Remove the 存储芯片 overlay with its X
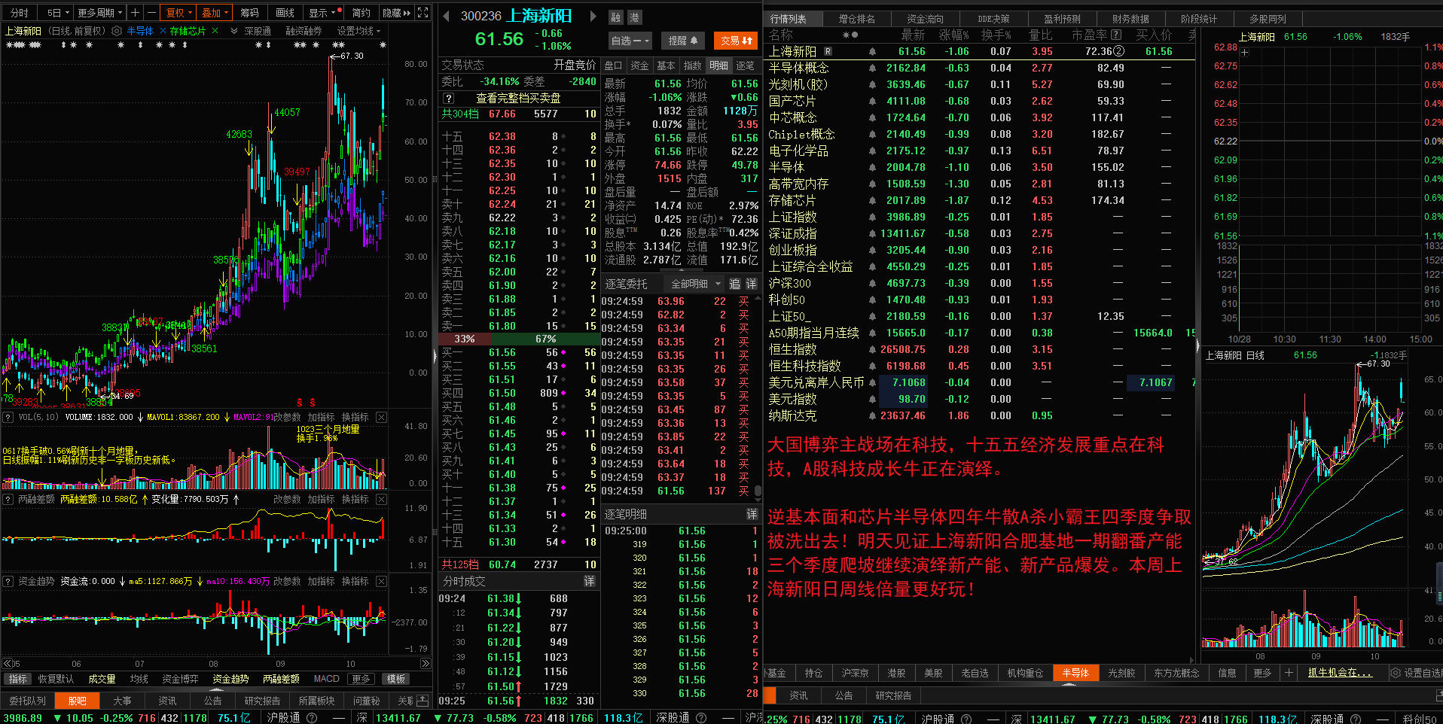 click(x=215, y=31)
